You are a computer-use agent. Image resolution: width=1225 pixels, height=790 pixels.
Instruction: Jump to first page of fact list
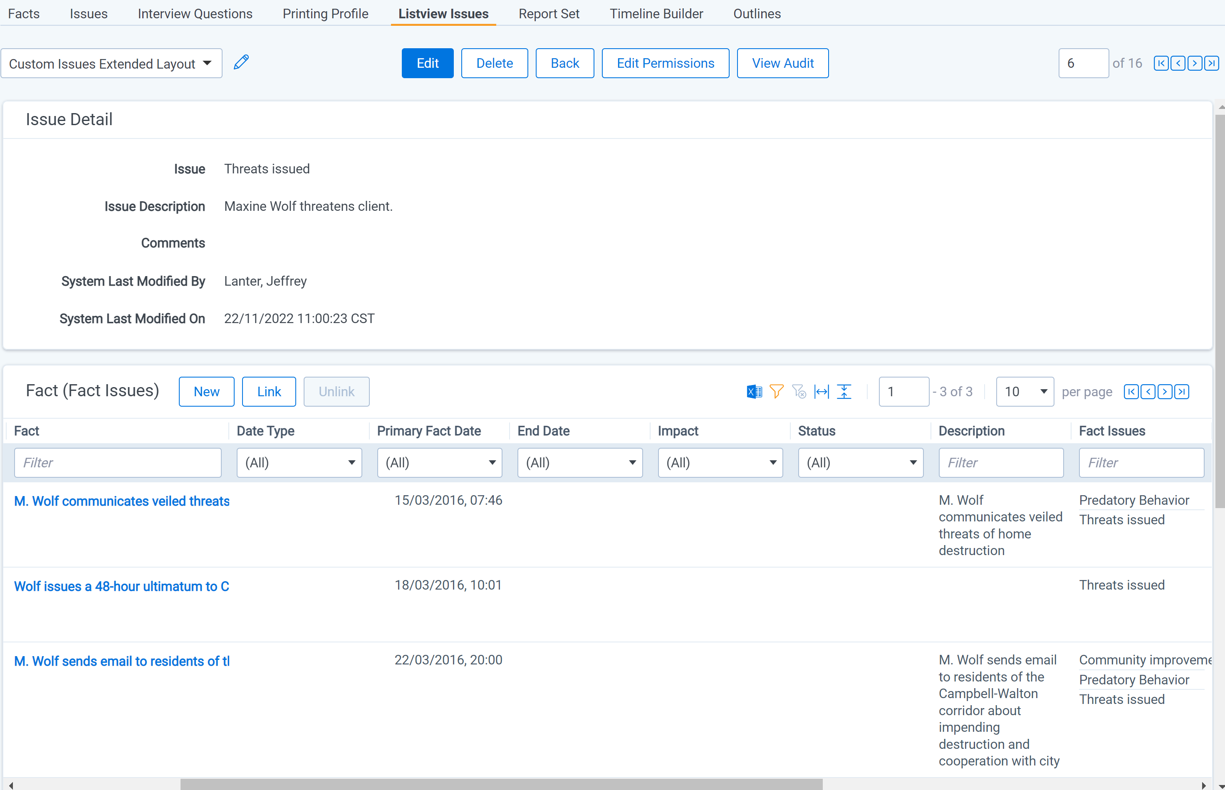[1131, 392]
